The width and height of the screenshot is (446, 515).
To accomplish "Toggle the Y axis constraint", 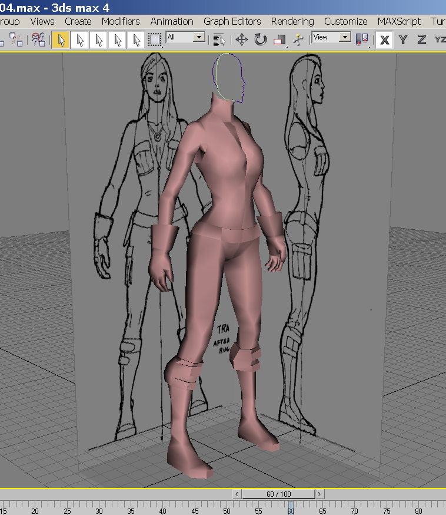I will pos(403,39).
